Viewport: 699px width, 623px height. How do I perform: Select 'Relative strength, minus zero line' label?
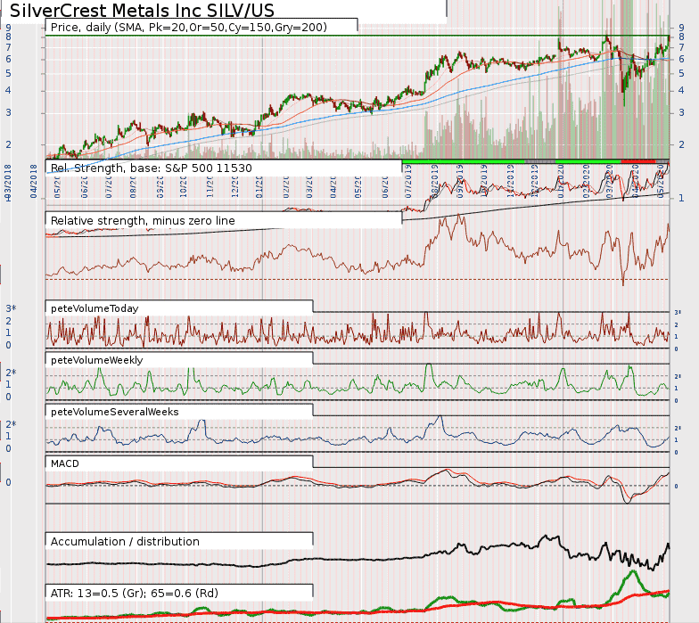point(143,221)
